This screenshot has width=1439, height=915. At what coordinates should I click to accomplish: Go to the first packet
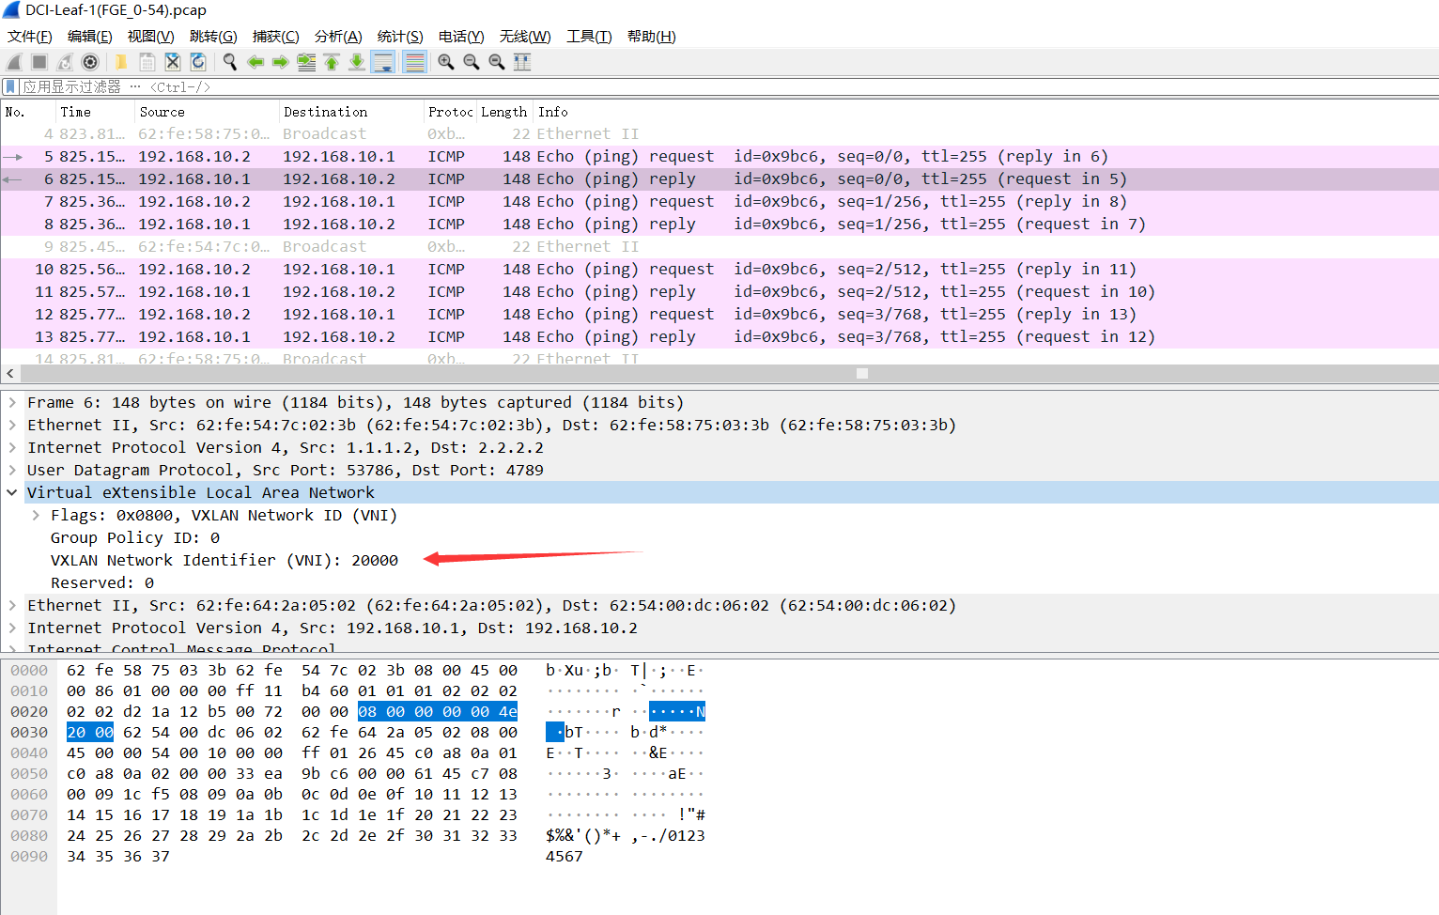pyautogui.click(x=332, y=62)
